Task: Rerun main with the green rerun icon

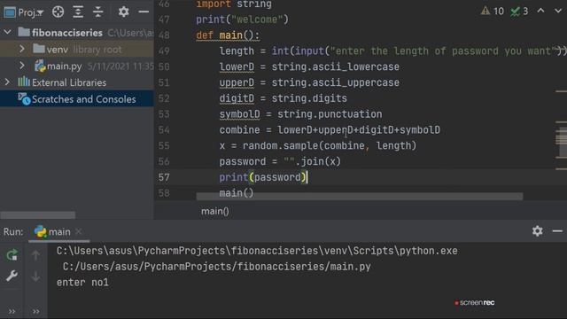Action: coord(12,255)
